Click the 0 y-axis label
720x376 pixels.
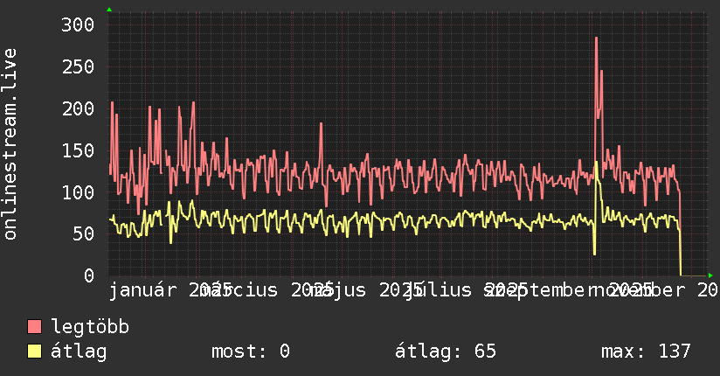click(x=88, y=275)
